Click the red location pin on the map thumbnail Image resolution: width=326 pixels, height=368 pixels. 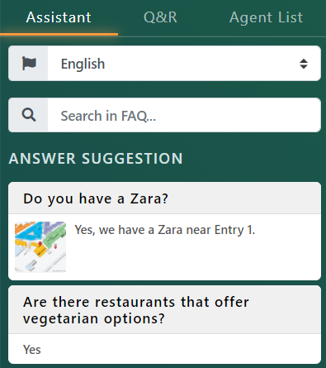pyautogui.click(x=40, y=244)
